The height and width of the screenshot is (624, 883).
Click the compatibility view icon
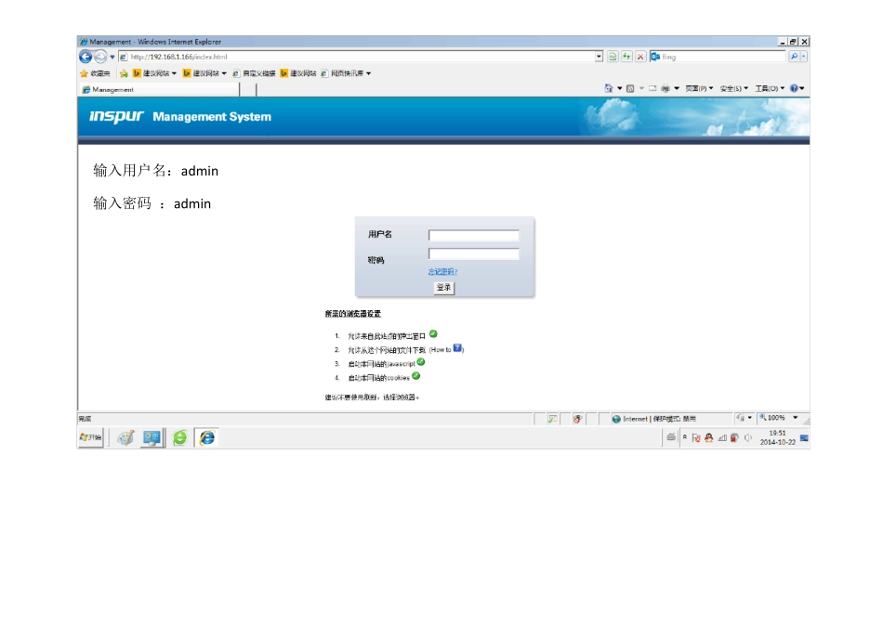(x=613, y=57)
